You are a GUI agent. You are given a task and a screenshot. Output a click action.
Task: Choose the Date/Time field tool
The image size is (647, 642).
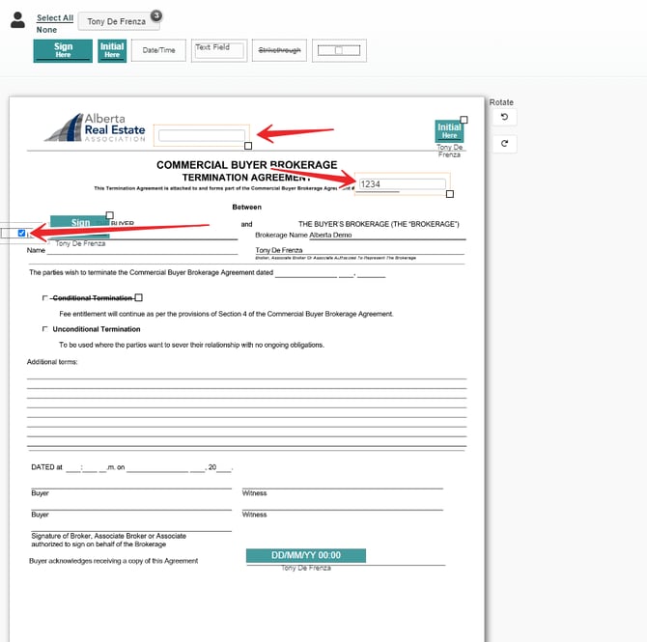[x=158, y=50]
